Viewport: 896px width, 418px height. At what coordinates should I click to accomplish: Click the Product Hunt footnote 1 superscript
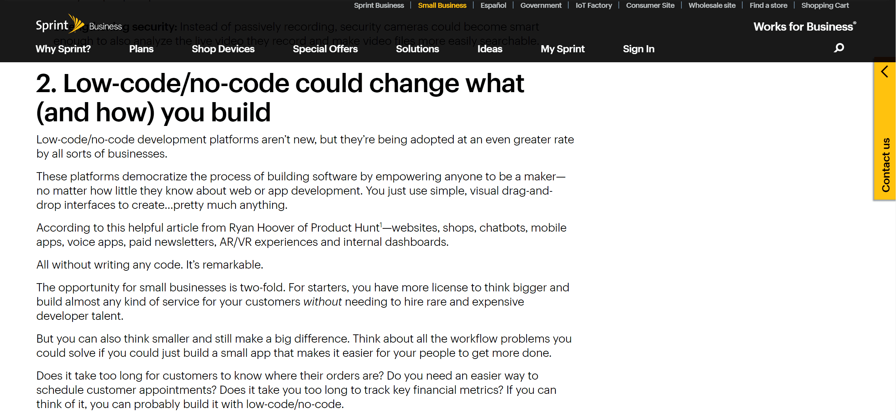tap(381, 224)
